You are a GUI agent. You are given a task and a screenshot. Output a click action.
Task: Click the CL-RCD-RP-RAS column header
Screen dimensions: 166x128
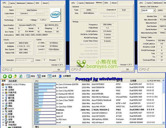[153, 81]
